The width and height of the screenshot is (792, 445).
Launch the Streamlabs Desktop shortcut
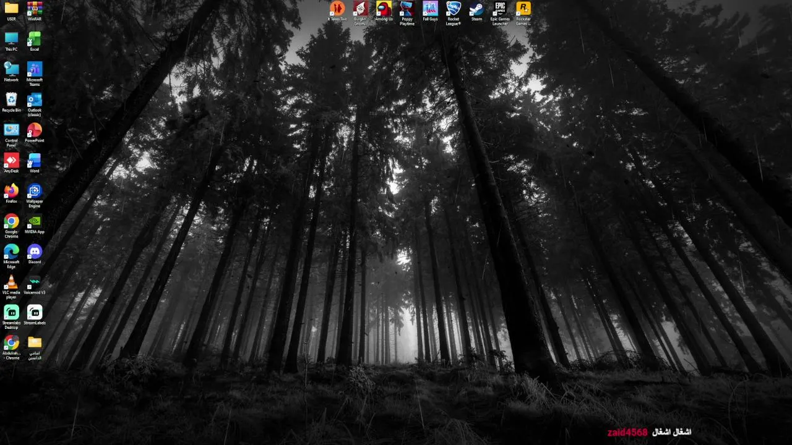coord(11,316)
